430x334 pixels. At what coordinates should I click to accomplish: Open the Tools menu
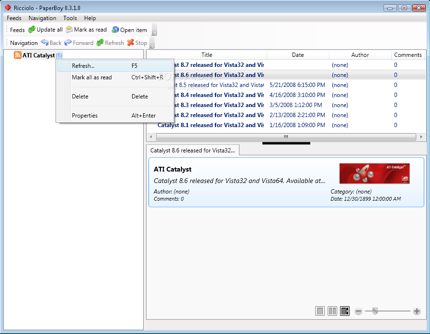tap(70, 18)
